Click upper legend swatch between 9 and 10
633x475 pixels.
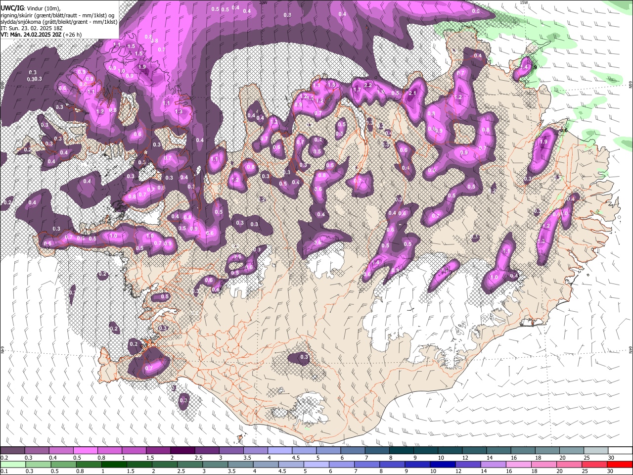coord(425,451)
